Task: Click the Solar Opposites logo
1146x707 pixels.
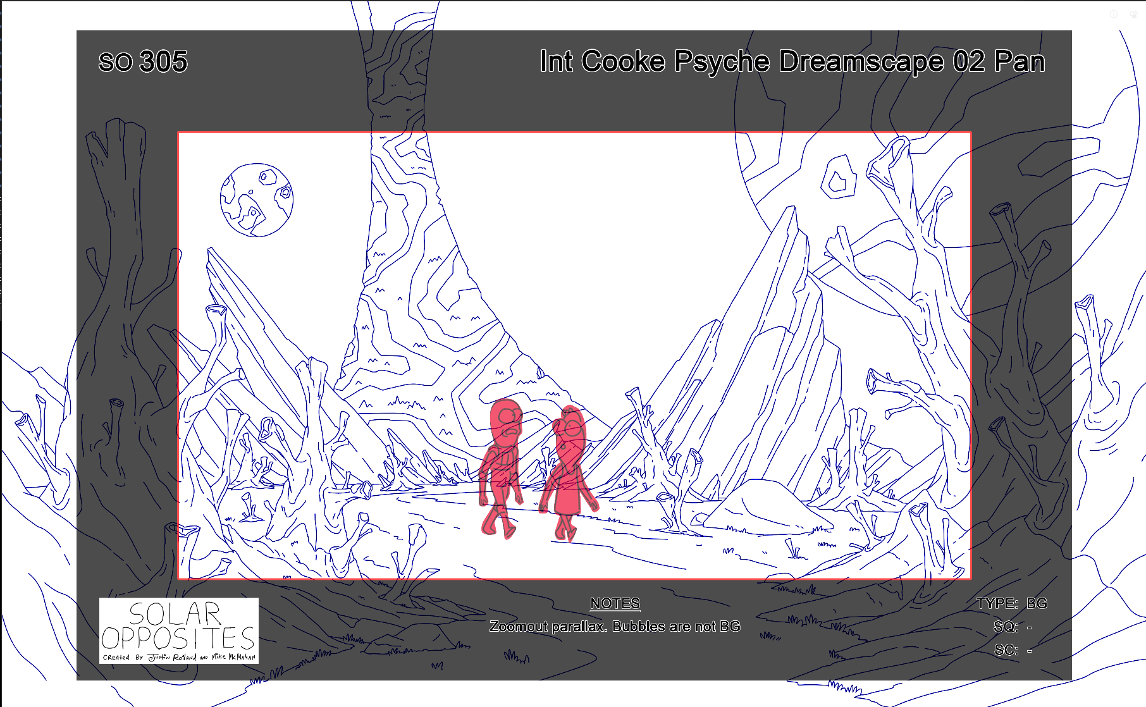Action: (179, 630)
